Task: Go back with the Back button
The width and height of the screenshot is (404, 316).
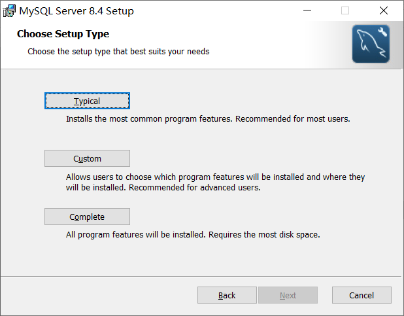Action: tap(227, 295)
